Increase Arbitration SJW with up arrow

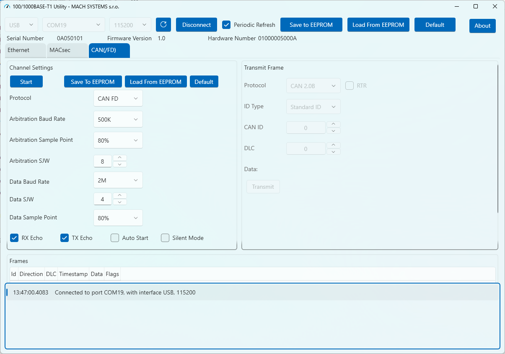point(120,158)
